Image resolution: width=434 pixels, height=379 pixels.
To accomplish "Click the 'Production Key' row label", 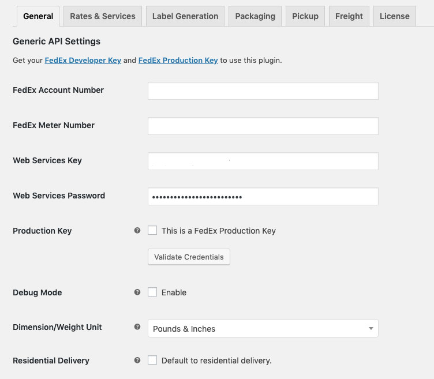I will coord(42,231).
